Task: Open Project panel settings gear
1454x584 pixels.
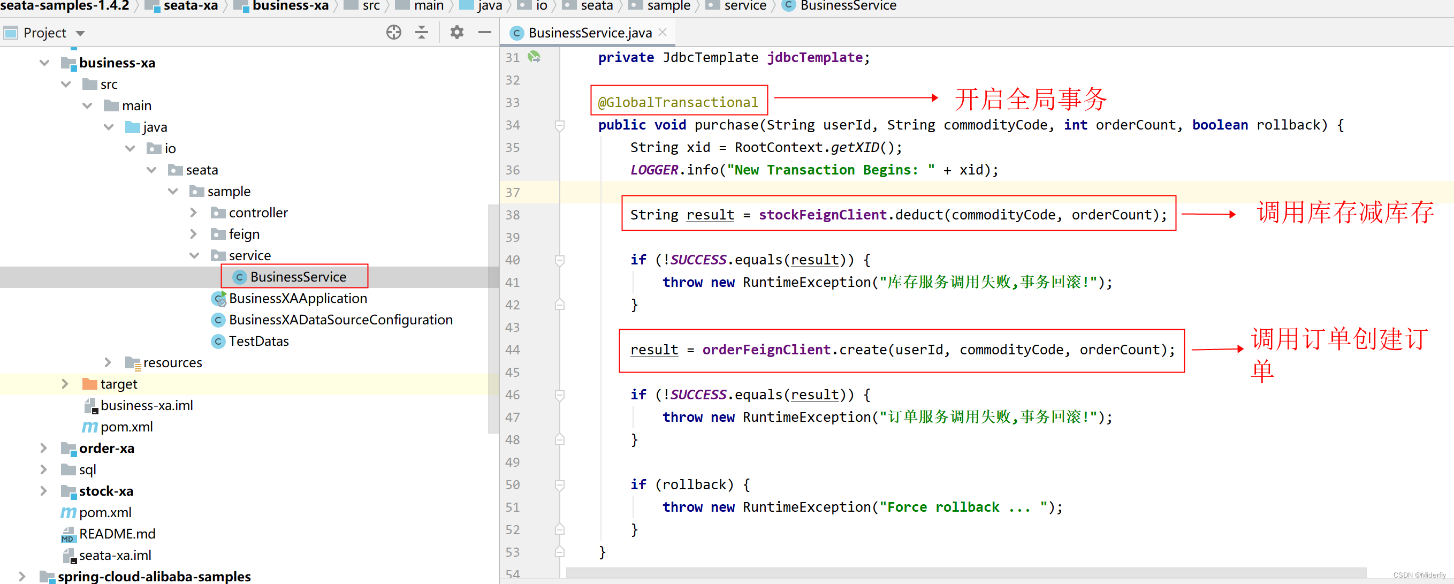Action: tap(456, 33)
